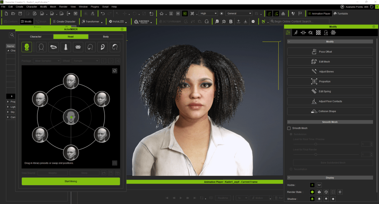Image resolution: width=379 pixels, height=204 pixels.
Task: Select the center head in mixer wheel
Action: [x=71, y=117]
